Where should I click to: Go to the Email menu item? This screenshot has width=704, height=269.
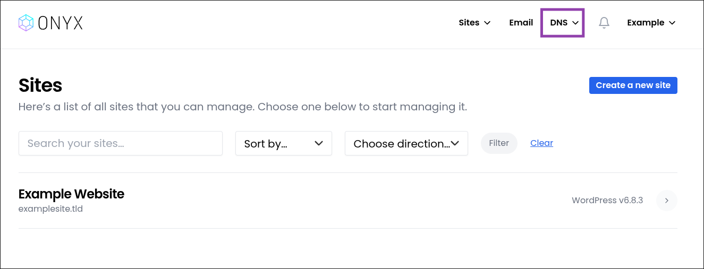(x=521, y=23)
